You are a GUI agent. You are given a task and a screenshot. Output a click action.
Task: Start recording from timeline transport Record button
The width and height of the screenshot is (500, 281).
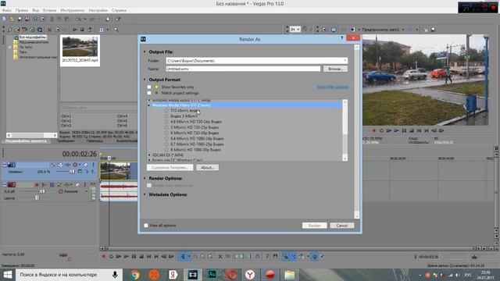click(x=104, y=257)
